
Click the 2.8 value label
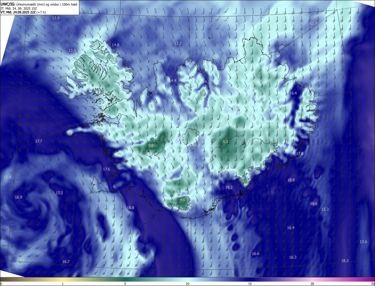coord(197,145)
